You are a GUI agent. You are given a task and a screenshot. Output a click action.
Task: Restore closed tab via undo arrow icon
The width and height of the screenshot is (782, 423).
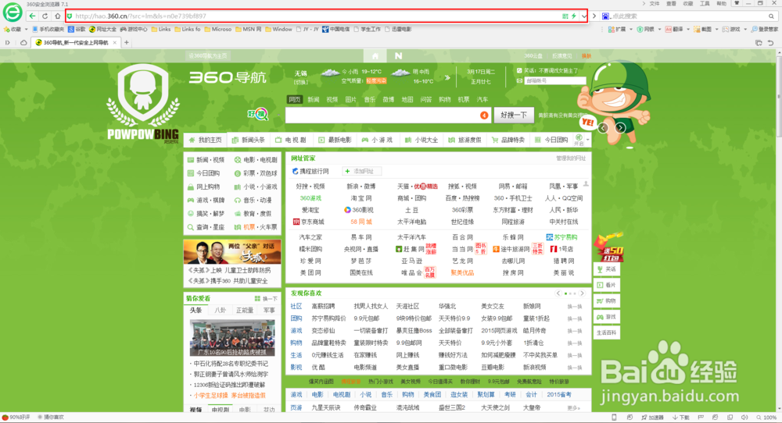click(771, 43)
